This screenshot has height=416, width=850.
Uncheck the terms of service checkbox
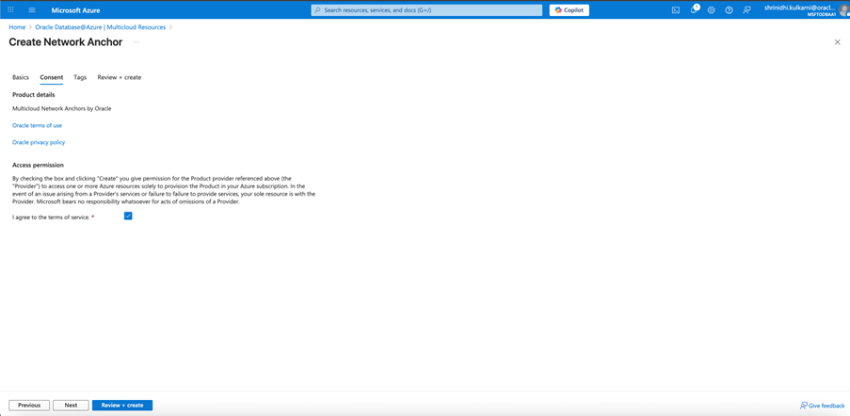pos(128,216)
